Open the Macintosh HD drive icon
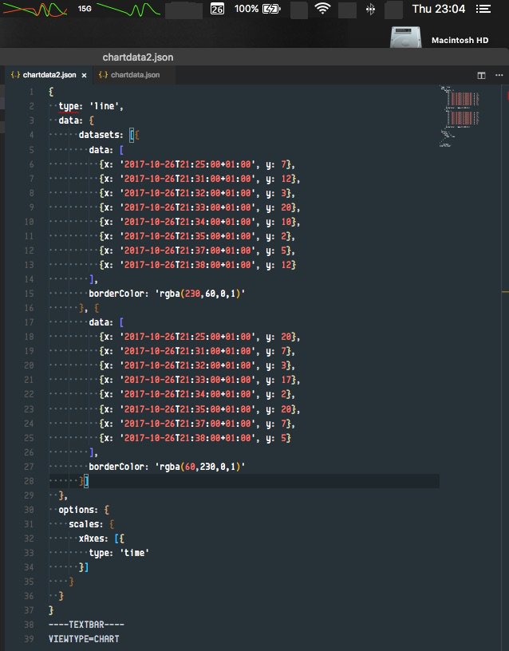This screenshot has height=651, width=509. 405,37
